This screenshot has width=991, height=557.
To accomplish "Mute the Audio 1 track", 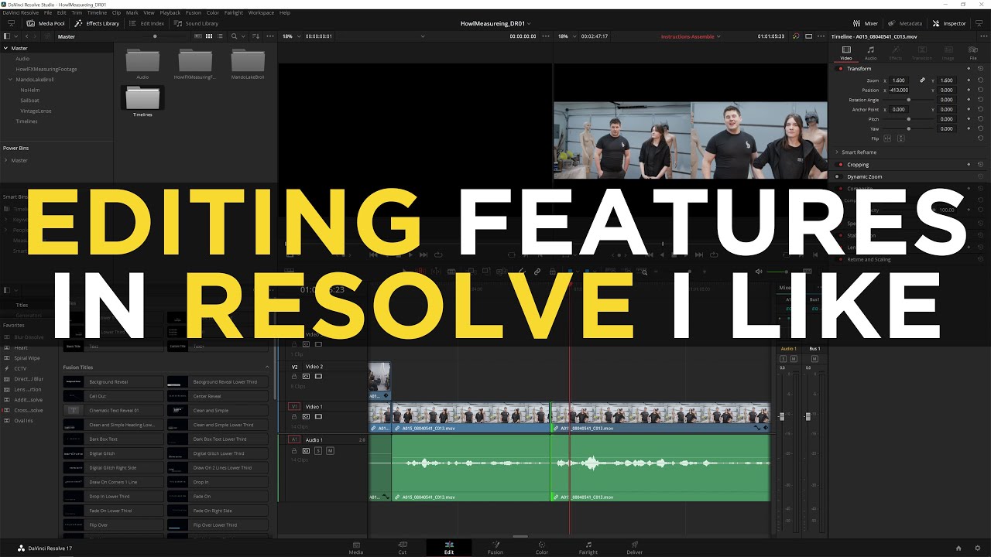I will pos(330,450).
